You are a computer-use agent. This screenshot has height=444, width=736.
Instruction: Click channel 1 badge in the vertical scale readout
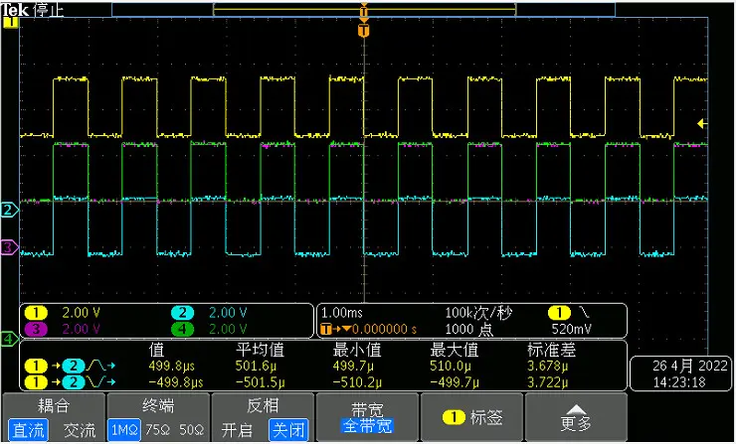pyautogui.click(x=36, y=313)
